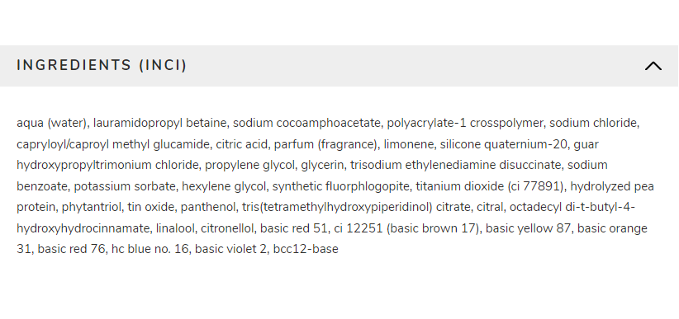The image size is (679, 319).
Task: Click 'parfum (fragrance)' text
Action: coord(325,144)
